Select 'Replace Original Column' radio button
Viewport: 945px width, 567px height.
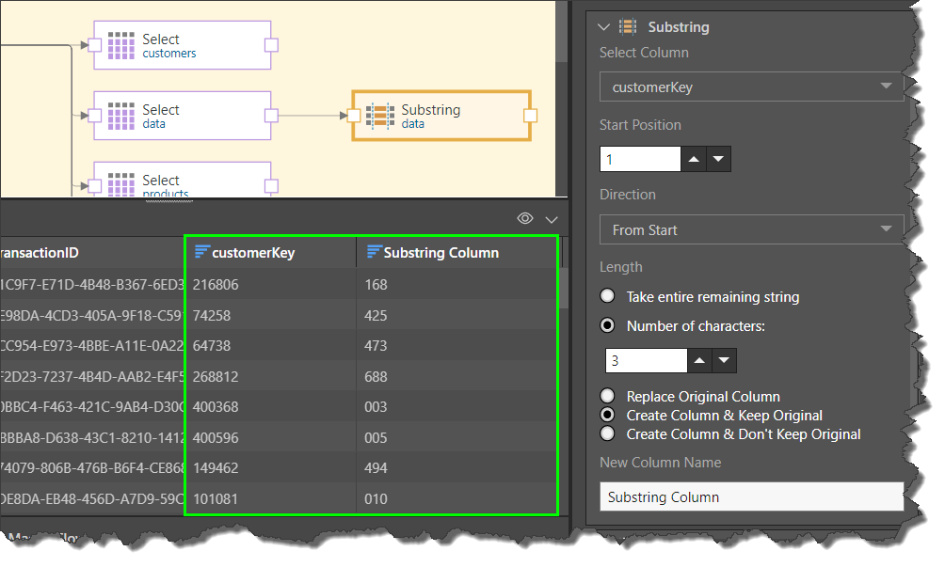click(608, 396)
